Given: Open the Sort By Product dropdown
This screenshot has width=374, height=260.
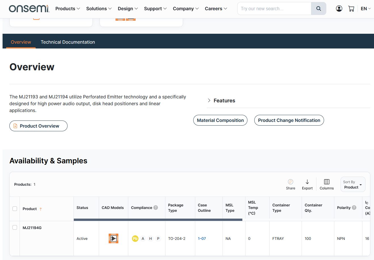Looking at the screenshot, I should (x=353, y=185).
